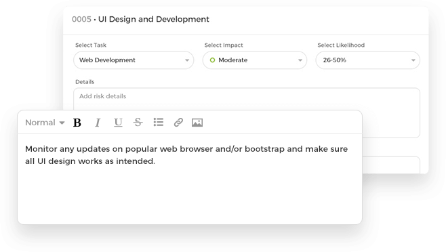Open the Select Likelihood dropdown showing 26-50%
Screen dimensions: 446x252
pyautogui.click(x=368, y=60)
